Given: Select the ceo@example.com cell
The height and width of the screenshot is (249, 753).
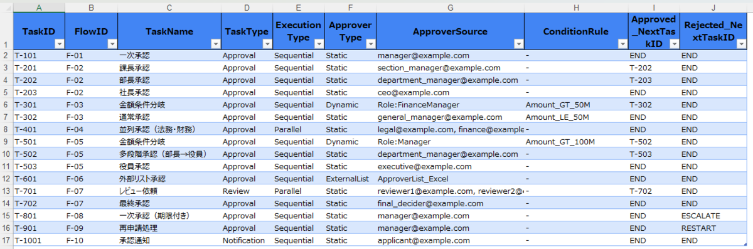Looking at the screenshot, I should coord(450,93).
